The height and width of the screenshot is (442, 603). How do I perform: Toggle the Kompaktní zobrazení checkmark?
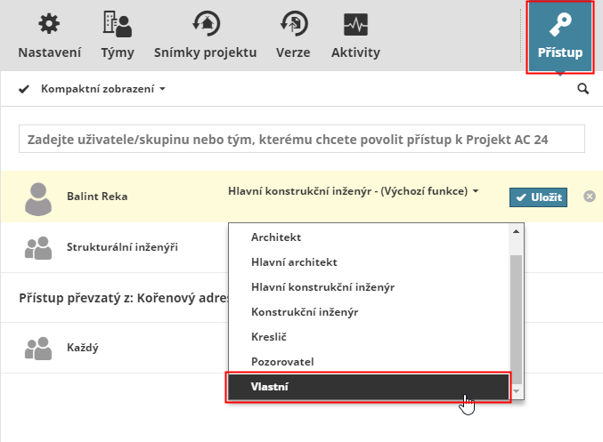click(x=24, y=89)
